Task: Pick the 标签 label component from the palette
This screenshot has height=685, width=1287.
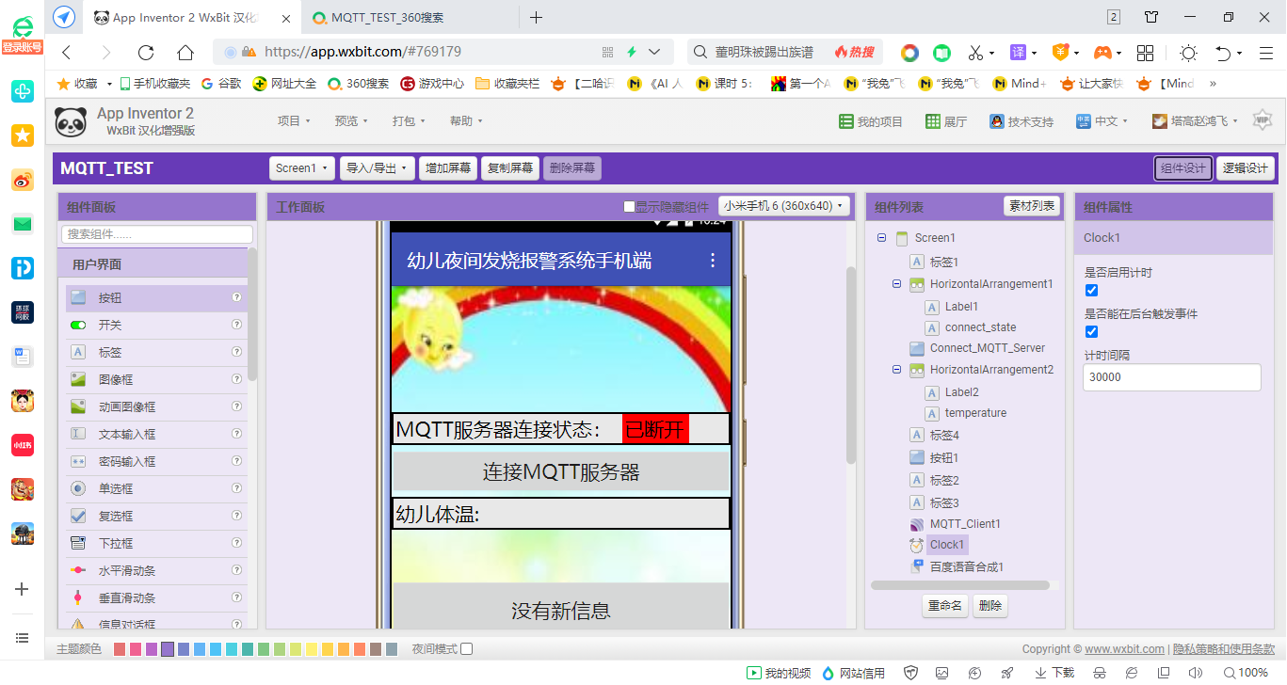Action: coord(156,352)
